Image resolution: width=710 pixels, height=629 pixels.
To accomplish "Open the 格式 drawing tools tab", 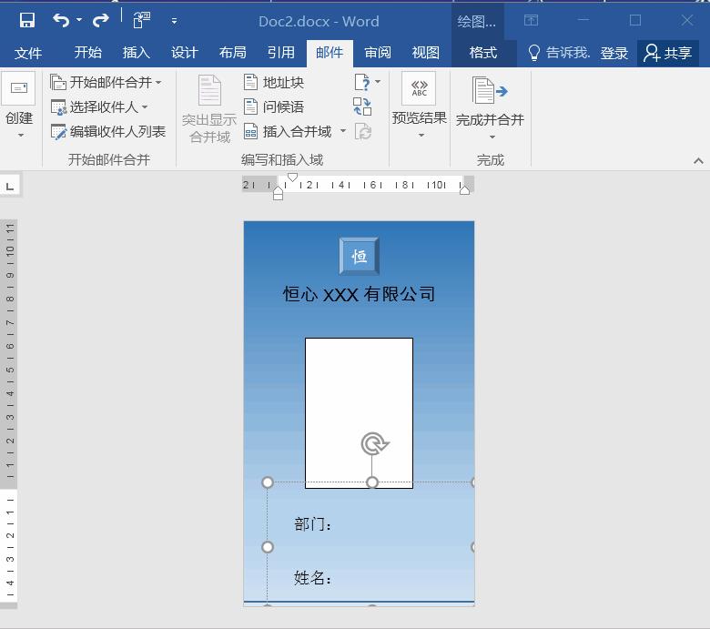I will (483, 53).
